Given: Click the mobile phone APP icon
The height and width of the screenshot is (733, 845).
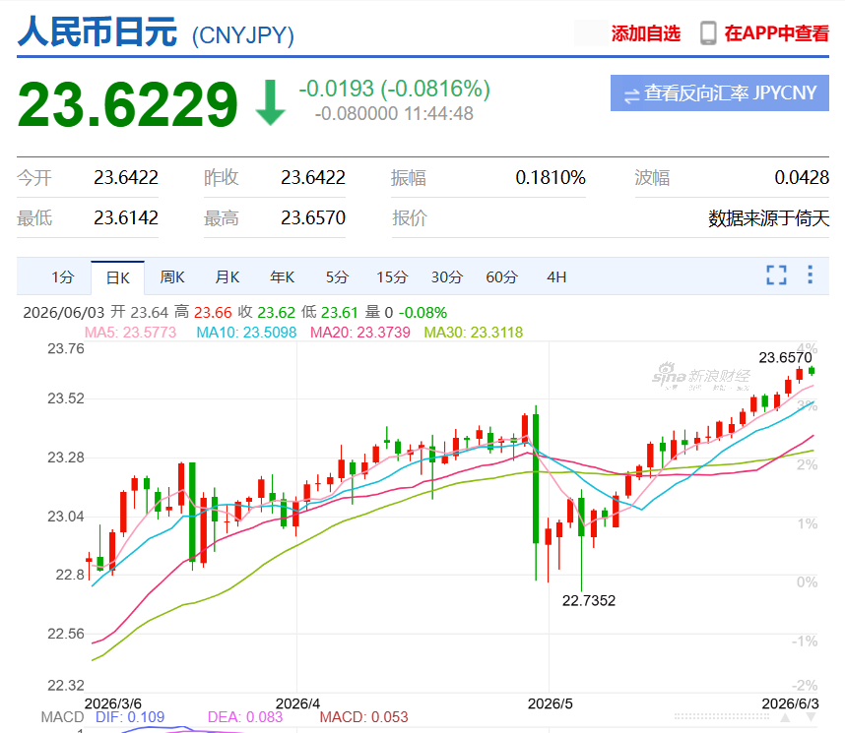Looking at the screenshot, I should click(708, 32).
